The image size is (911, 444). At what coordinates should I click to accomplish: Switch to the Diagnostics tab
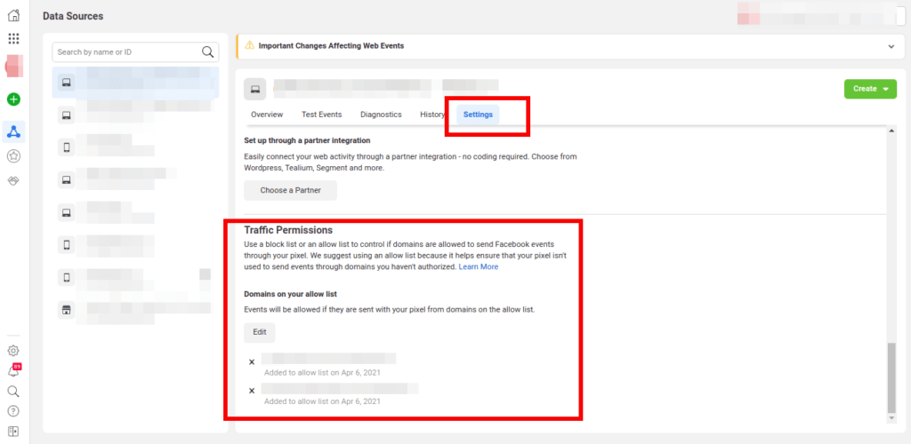point(381,115)
